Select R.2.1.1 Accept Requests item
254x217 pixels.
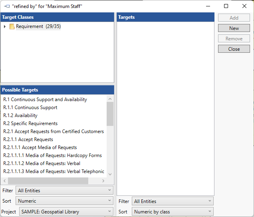(x=28, y=139)
